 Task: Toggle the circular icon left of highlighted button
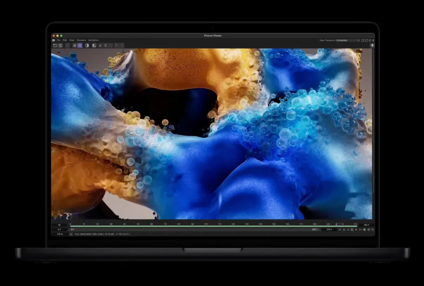75,46
